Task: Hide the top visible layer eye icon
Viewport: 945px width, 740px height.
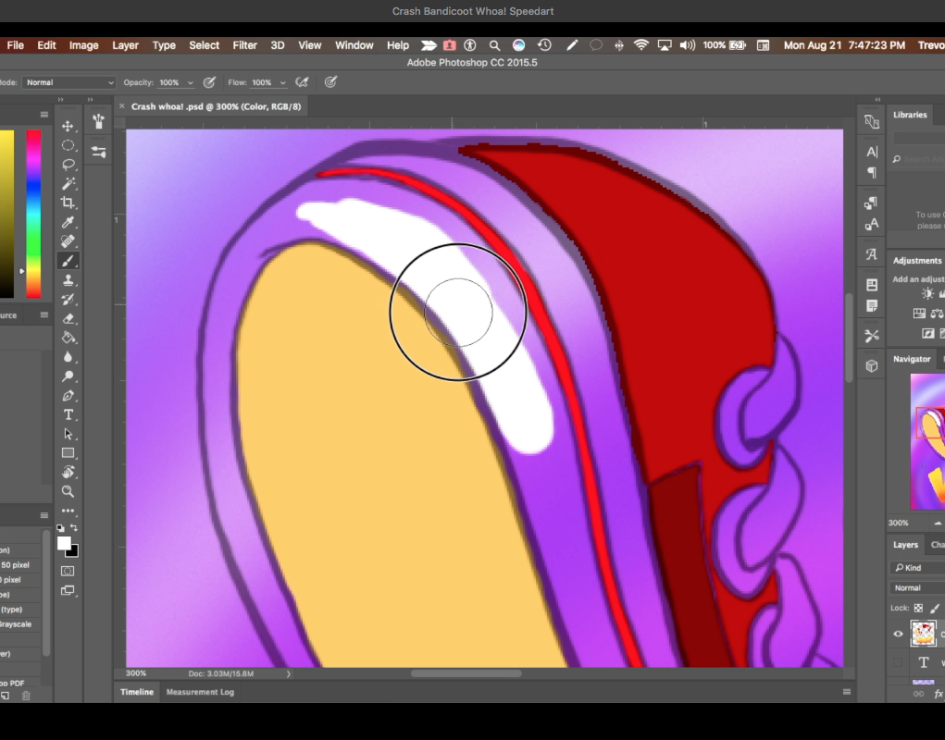Action: point(898,634)
